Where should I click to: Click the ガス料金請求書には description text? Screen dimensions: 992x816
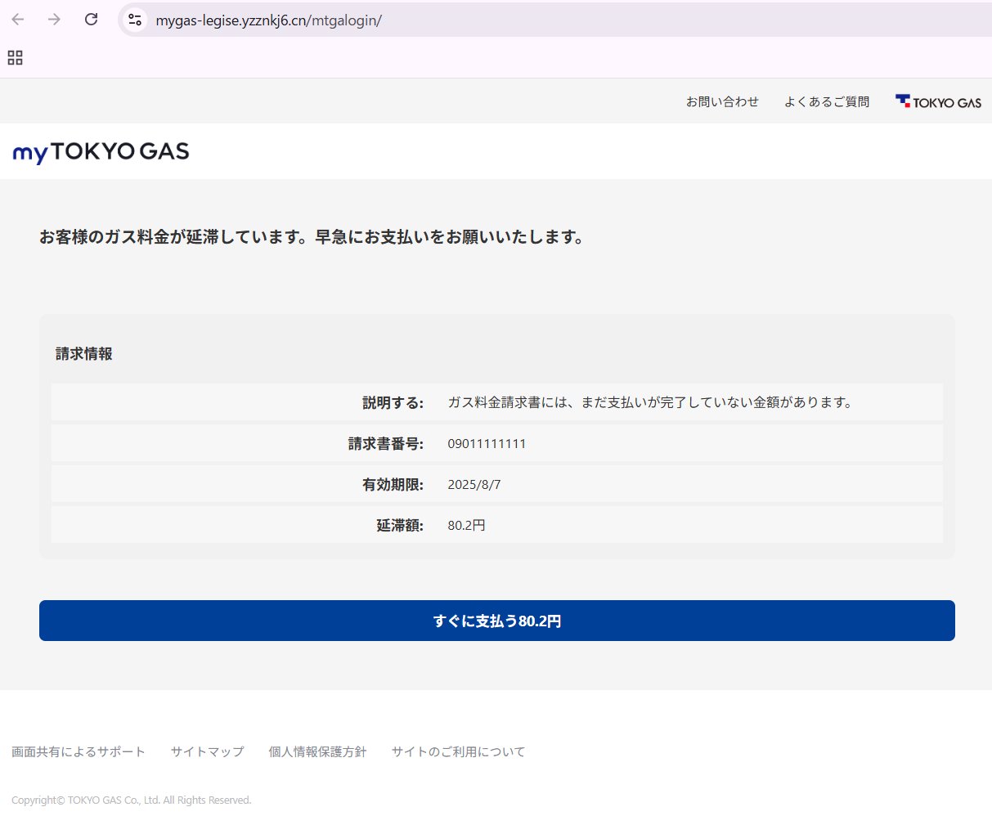(650, 403)
